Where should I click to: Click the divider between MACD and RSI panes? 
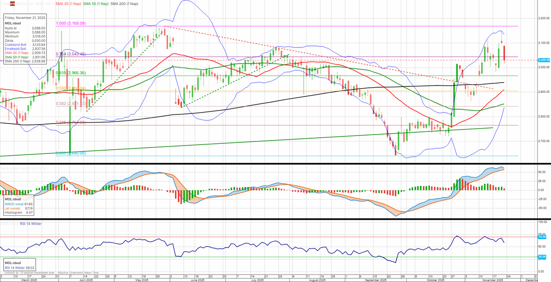click(275, 219)
